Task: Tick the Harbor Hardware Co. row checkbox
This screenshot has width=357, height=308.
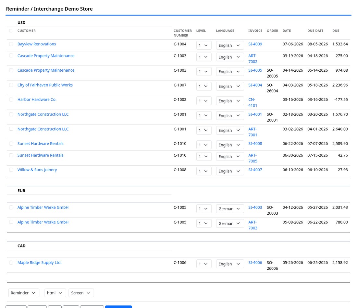Action: (11, 100)
